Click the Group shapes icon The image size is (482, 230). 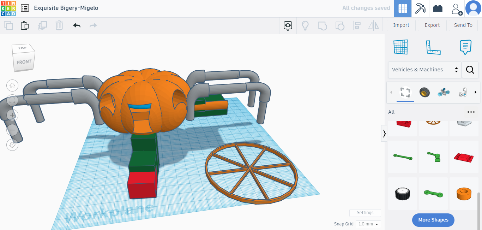click(322, 25)
